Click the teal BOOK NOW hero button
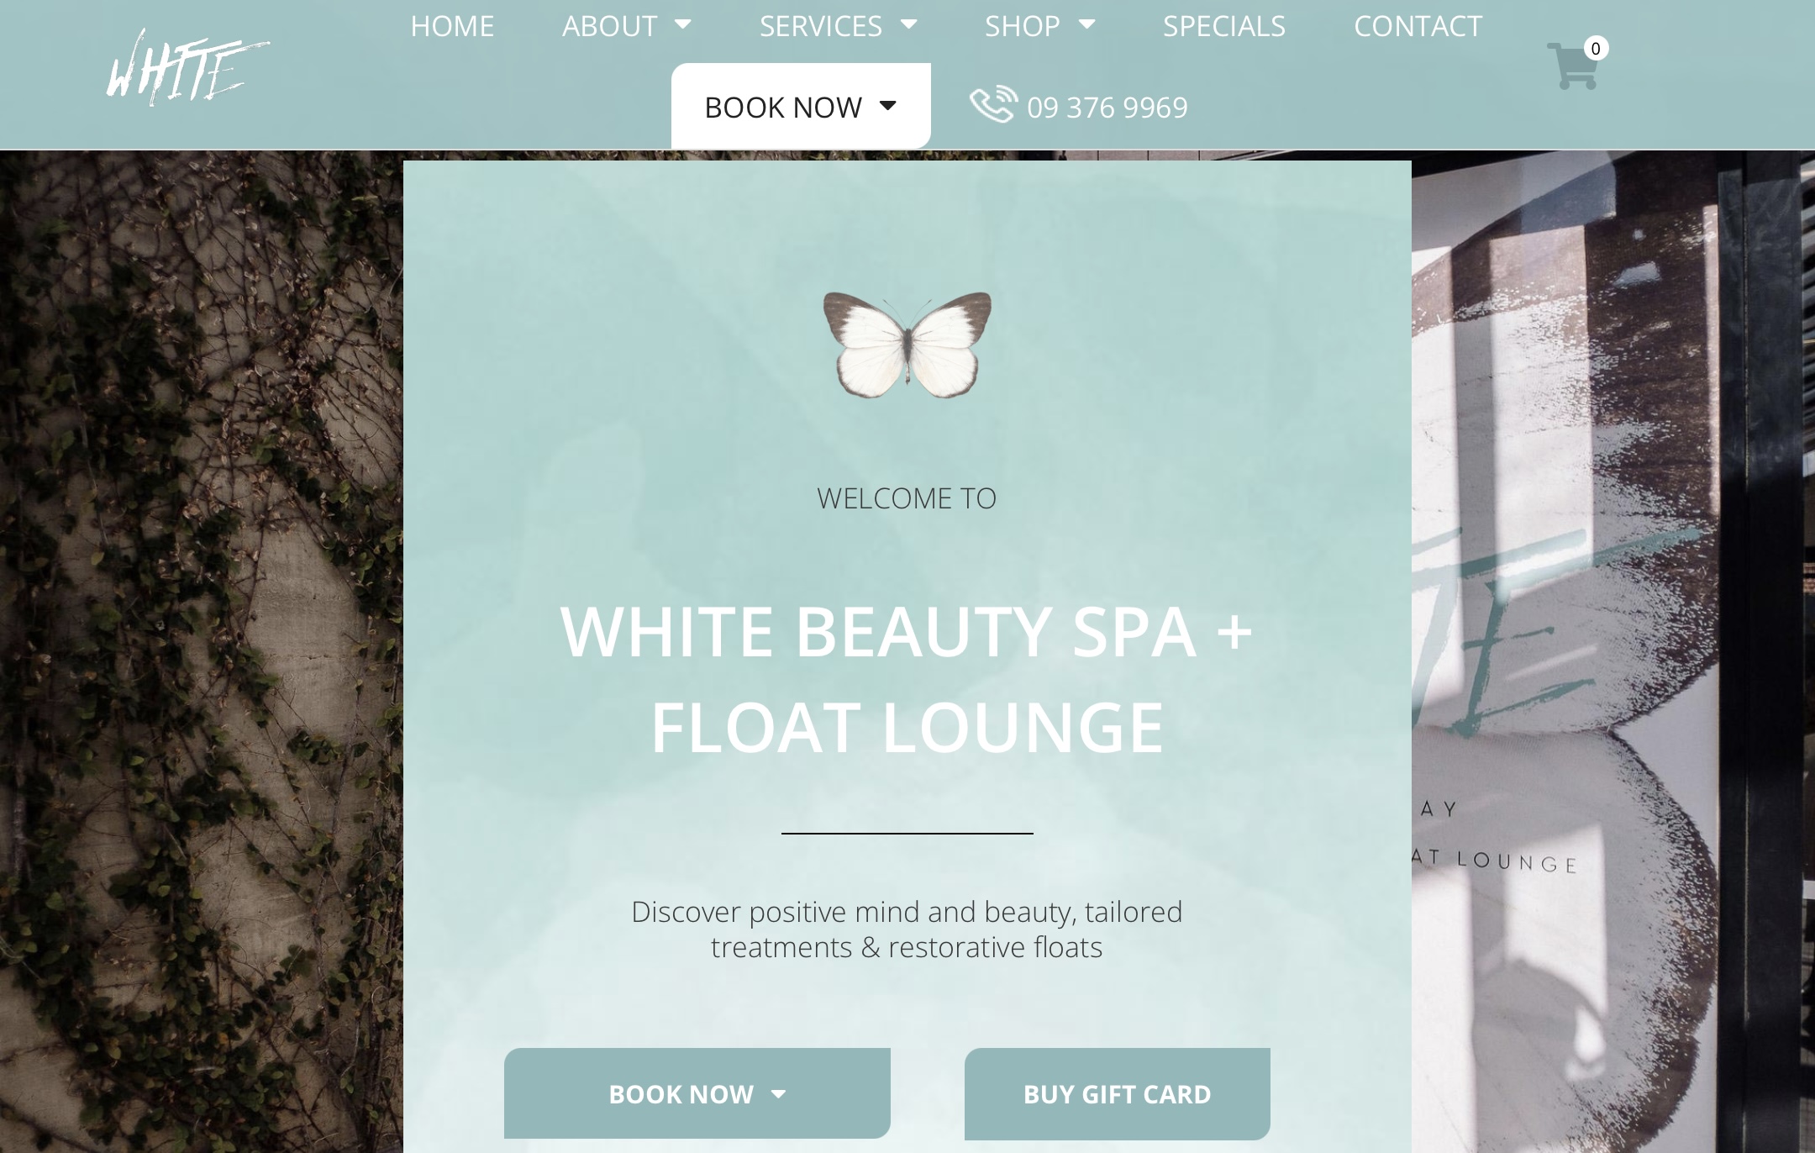1815x1153 pixels. pyautogui.click(x=697, y=1093)
